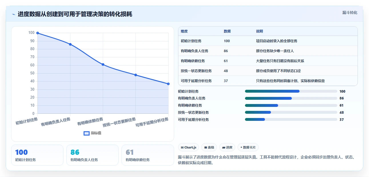Select the 数据卡片 tag chip
The image size is (369, 177).
pos(248,147)
